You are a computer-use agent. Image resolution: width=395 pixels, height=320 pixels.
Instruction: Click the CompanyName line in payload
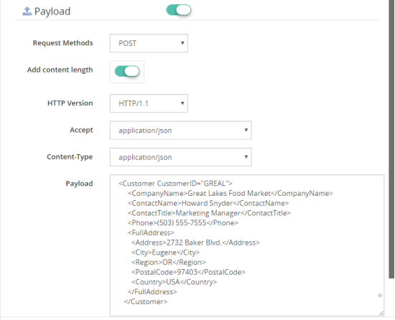231,193
